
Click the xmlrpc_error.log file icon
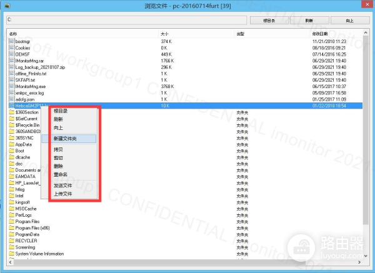point(11,92)
